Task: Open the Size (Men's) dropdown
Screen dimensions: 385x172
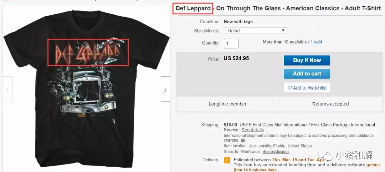Action: point(255,31)
